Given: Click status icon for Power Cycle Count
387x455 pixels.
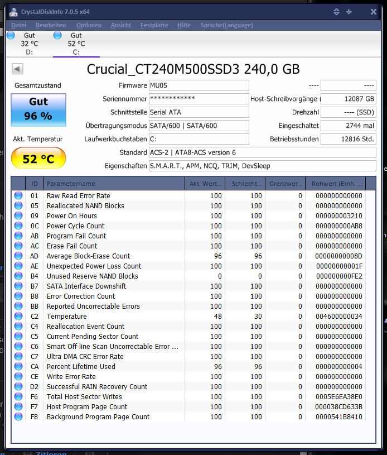Looking at the screenshot, I should pos(18,226).
